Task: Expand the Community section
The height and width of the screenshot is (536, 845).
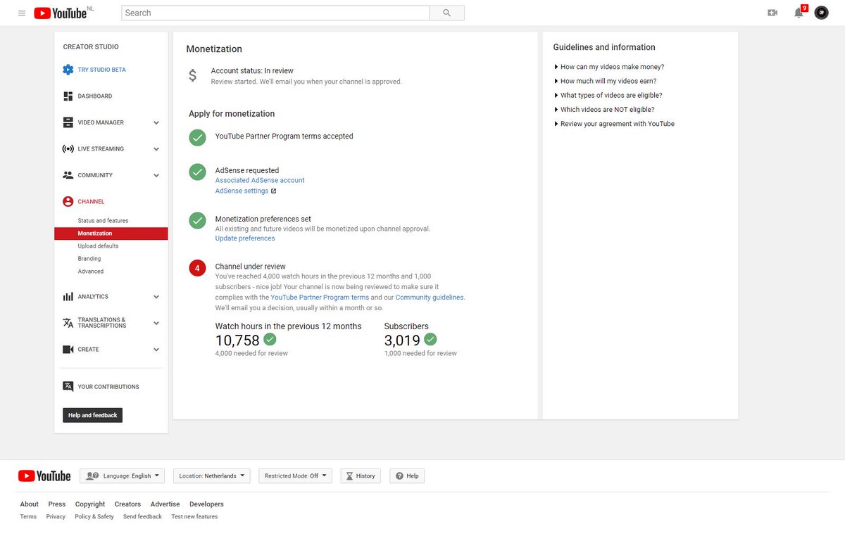Action: 156,175
